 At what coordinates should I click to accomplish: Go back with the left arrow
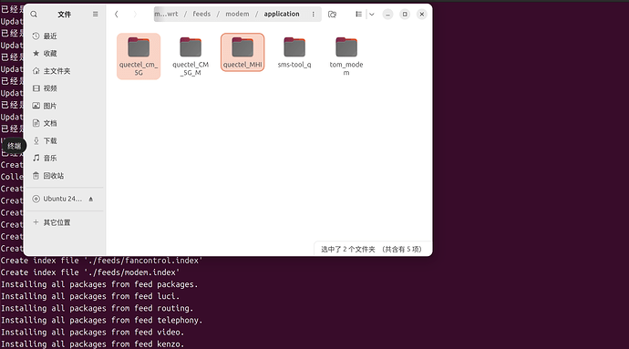[x=117, y=15]
